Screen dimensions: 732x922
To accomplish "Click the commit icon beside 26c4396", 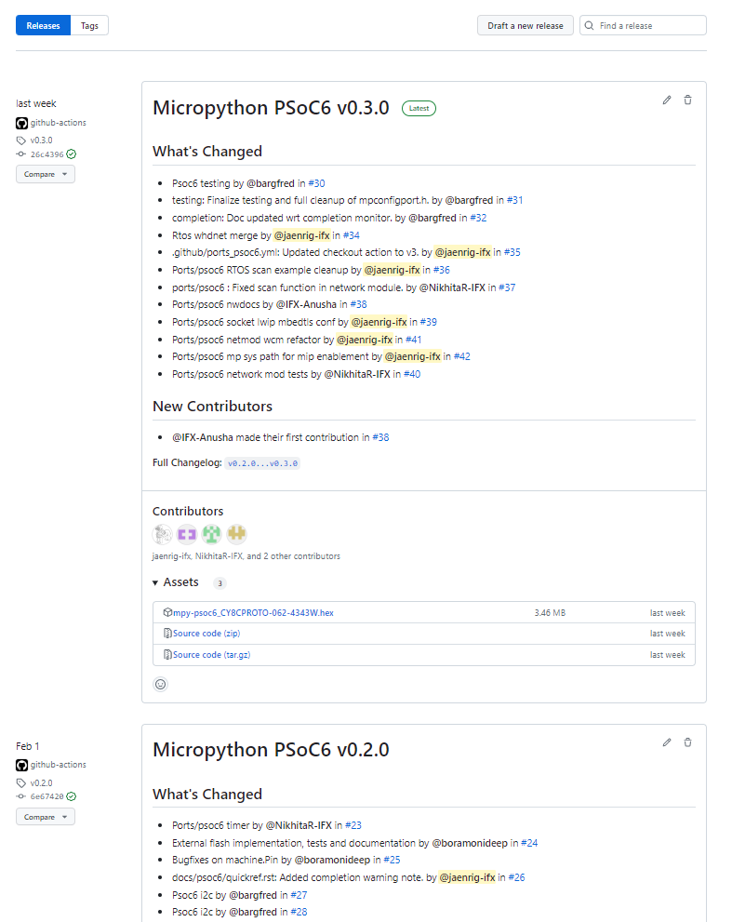I will pos(21,154).
